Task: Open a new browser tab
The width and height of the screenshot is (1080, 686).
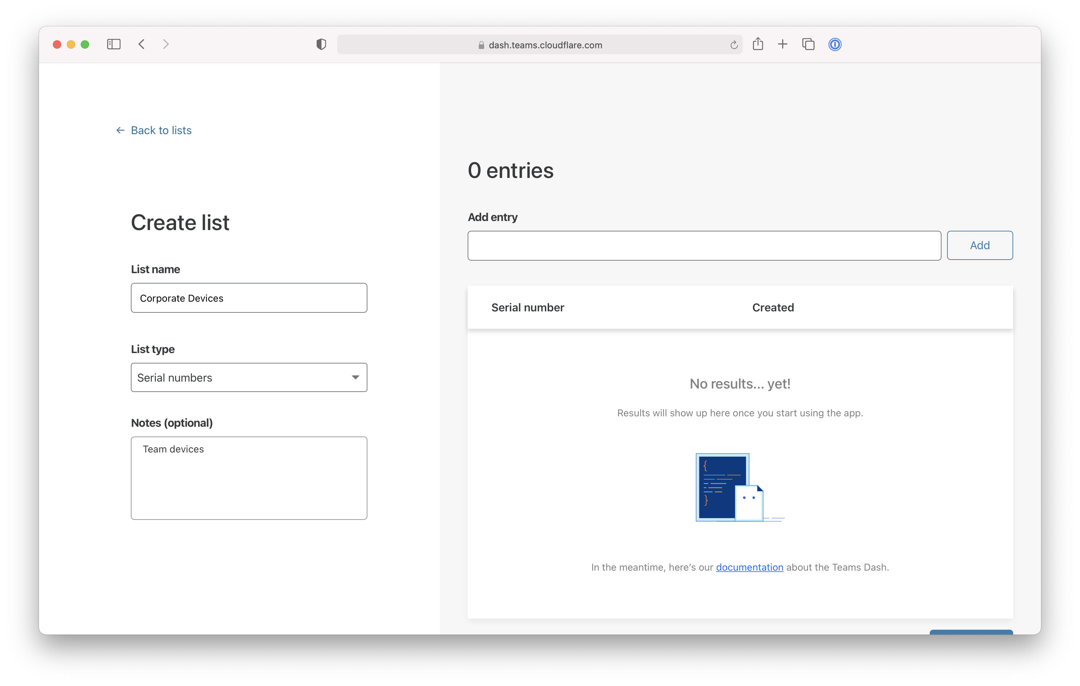Action: pyautogui.click(x=783, y=44)
